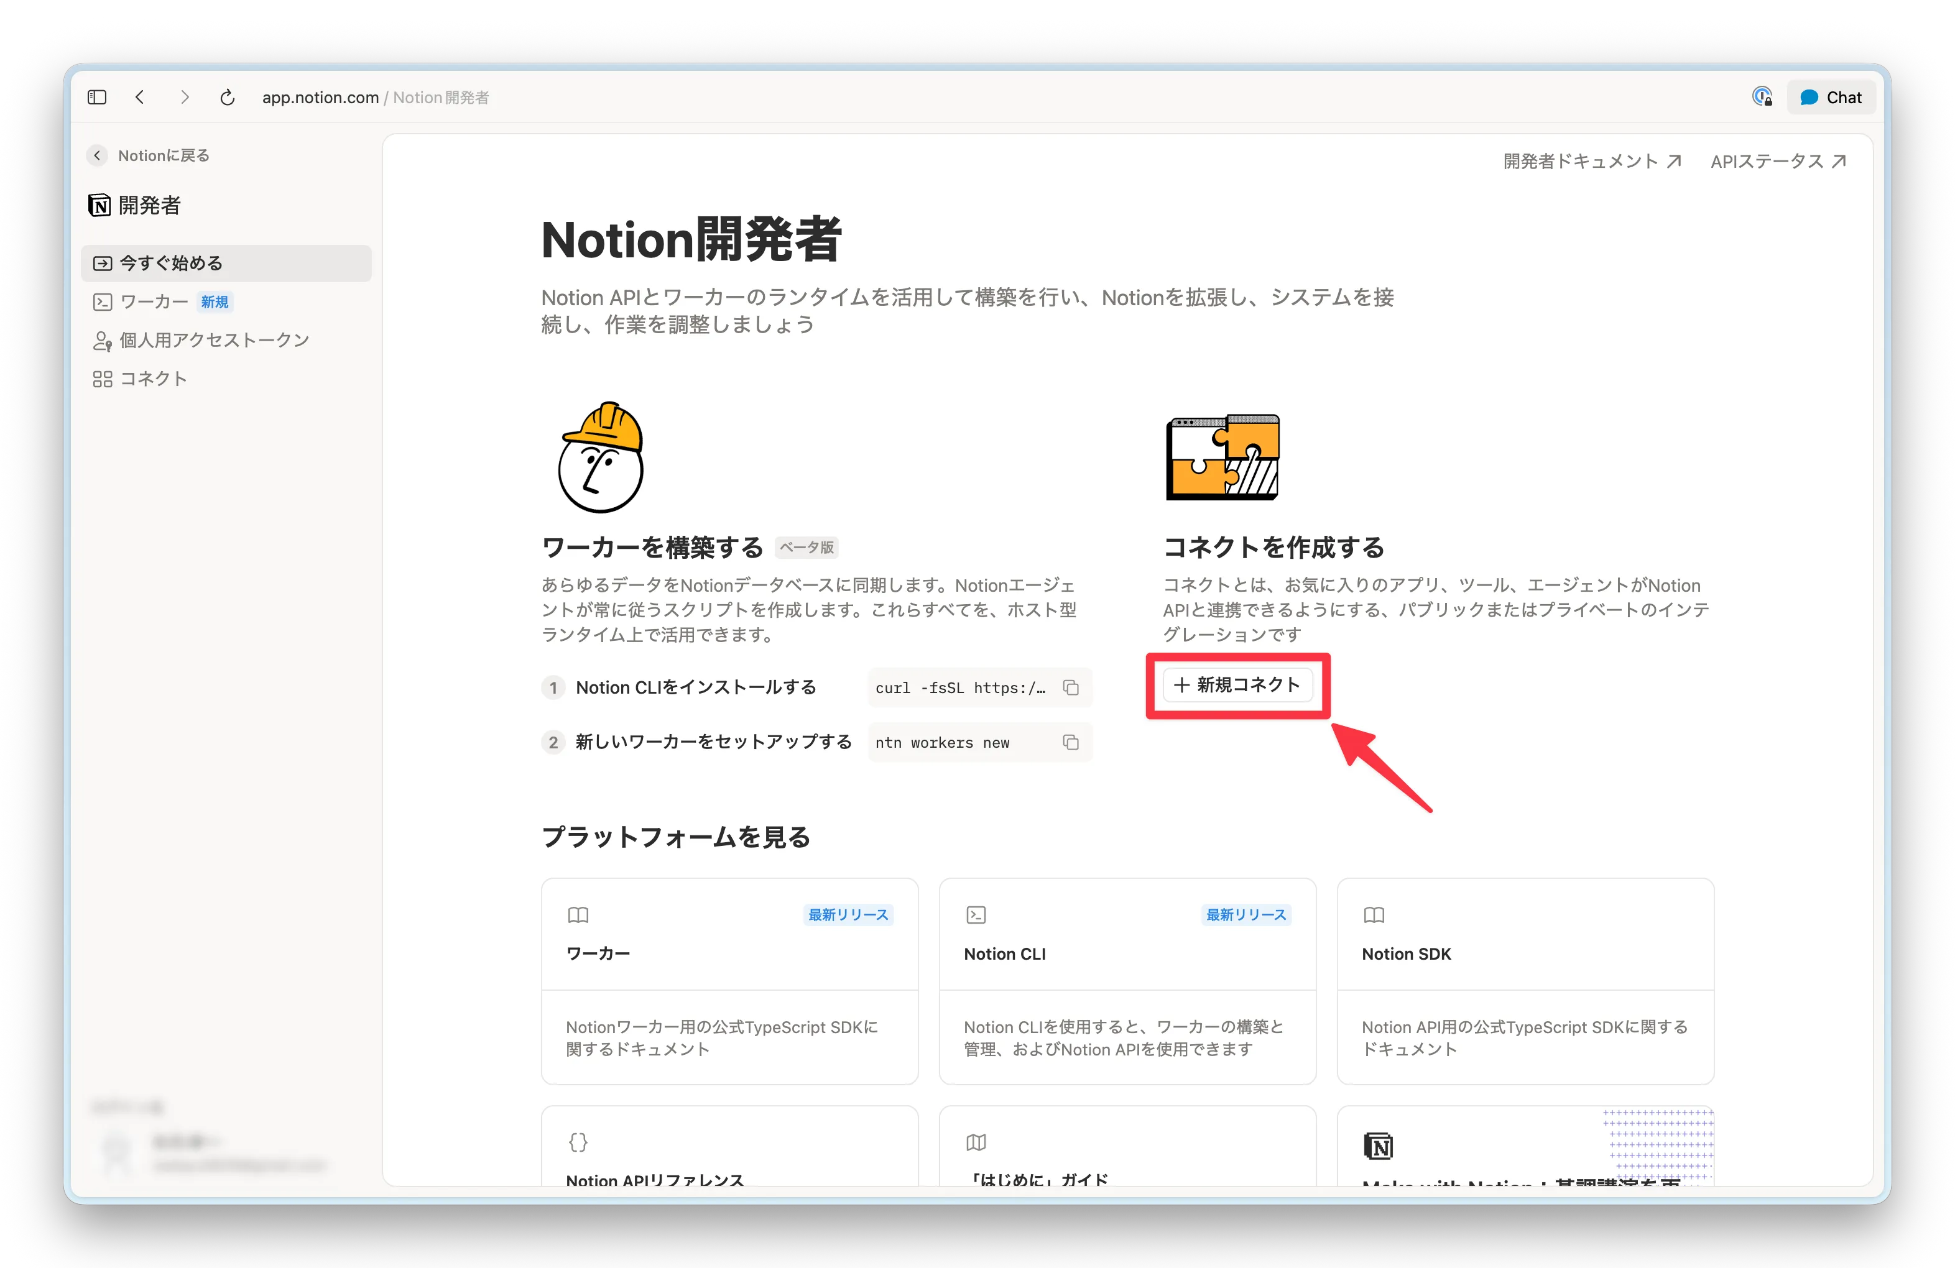Click the arrow icon after 開発者ドキュメント

point(1673,161)
